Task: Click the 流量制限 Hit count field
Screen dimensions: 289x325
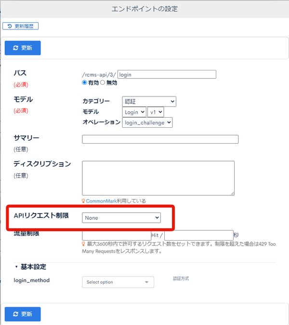Action: pyautogui.click(x=117, y=235)
